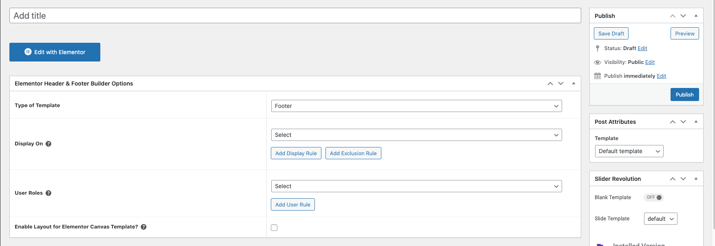Move Publish panel down with arrow icon
Screen dimensions: 715x246
[683, 16]
